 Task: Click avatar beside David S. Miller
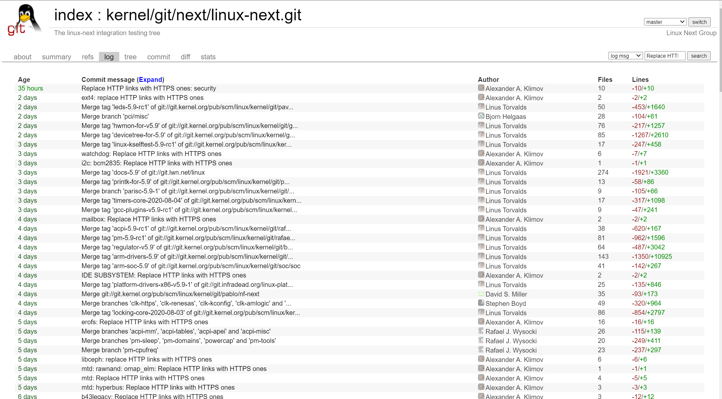pos(481,293)
